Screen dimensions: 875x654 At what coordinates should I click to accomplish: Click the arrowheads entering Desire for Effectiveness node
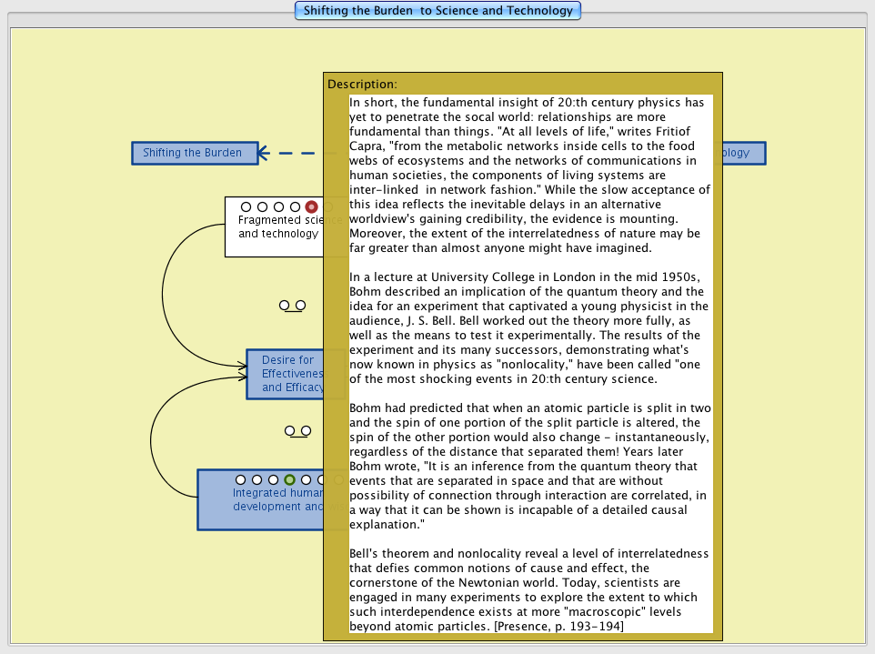tap(242, 368)
